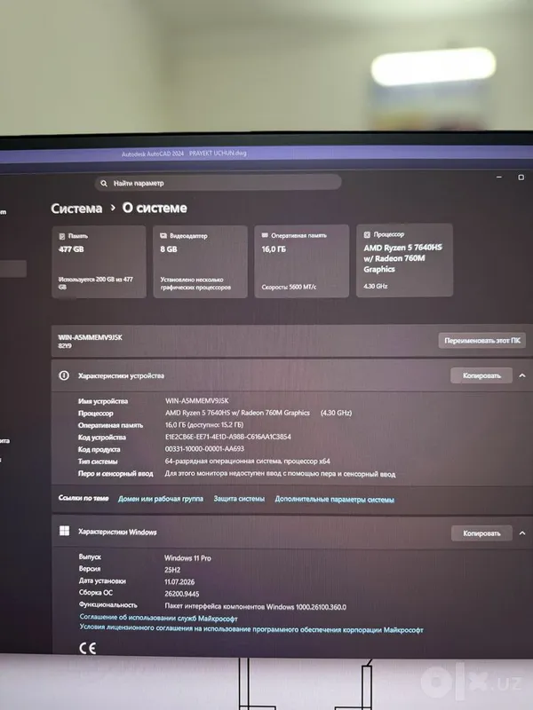Viewport: 533px width, 710px height.
Task: Minimize the Settings window
Action: pos(499,177)
